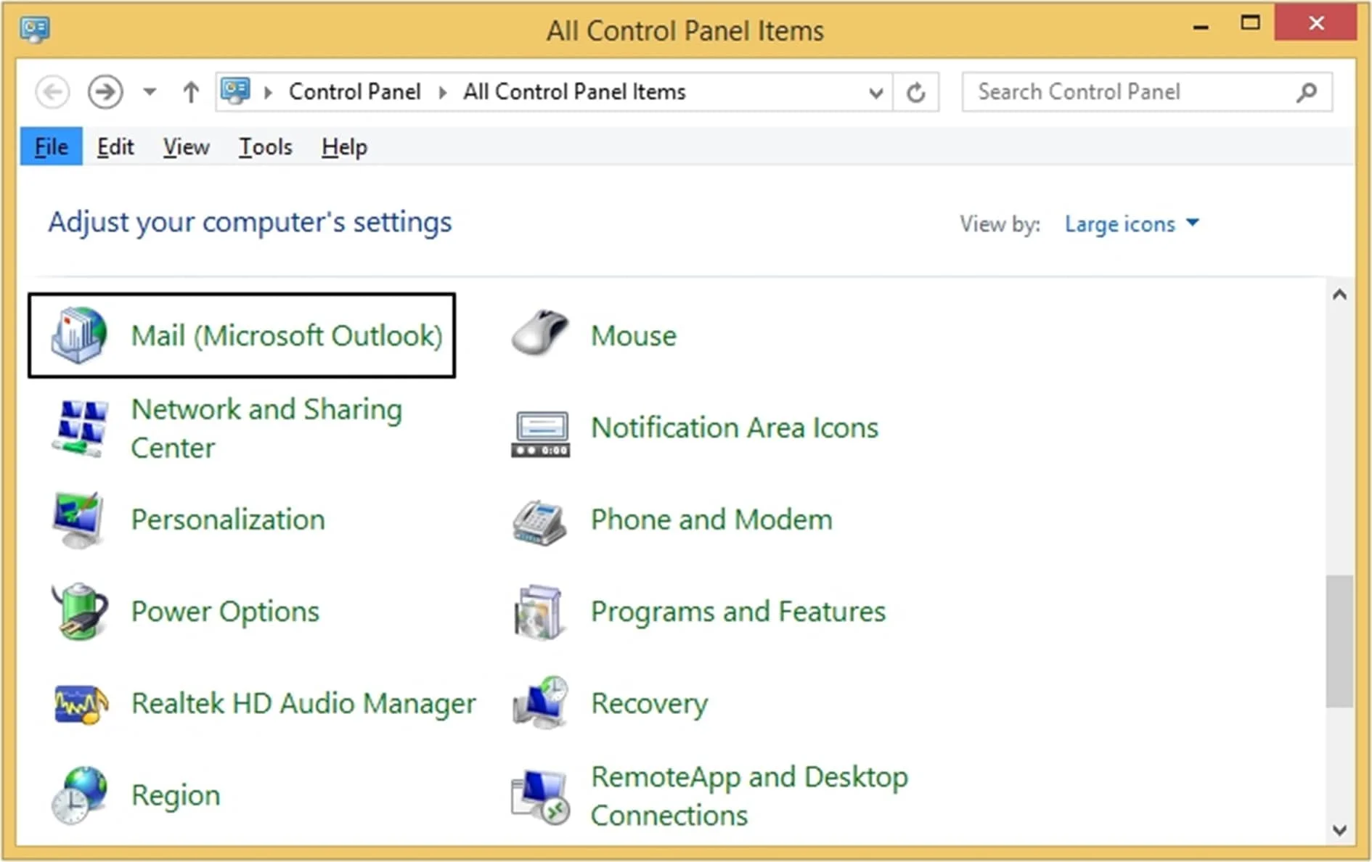
Task: Click the Recovery link text
Action: [x=650, y=704]
